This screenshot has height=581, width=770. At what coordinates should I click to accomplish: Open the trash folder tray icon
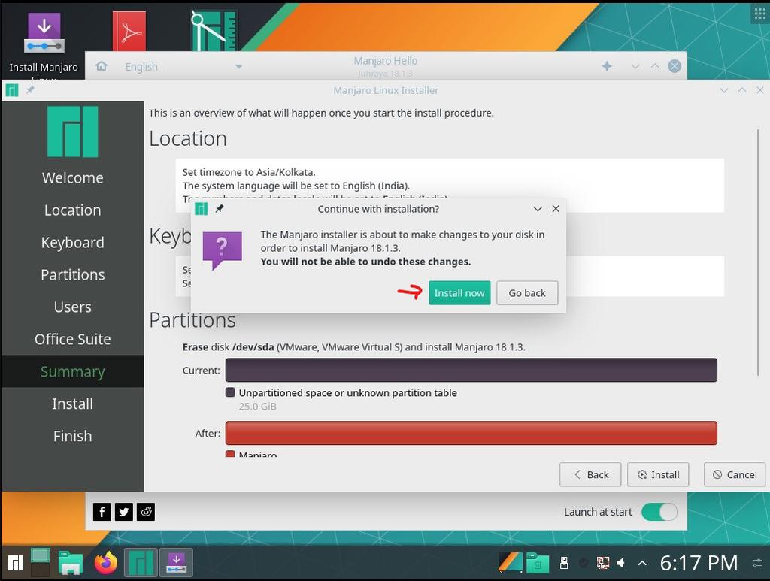(x=538, y=563)
